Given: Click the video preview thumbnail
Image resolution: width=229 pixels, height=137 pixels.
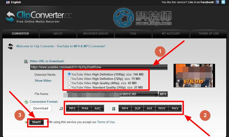Looking at the screenshot, I should tap(194, 76).
